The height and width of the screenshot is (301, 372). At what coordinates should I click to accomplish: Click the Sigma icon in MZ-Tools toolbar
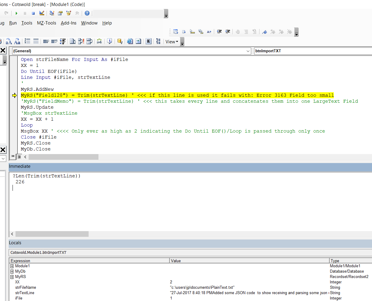click(x=149, y=42)
